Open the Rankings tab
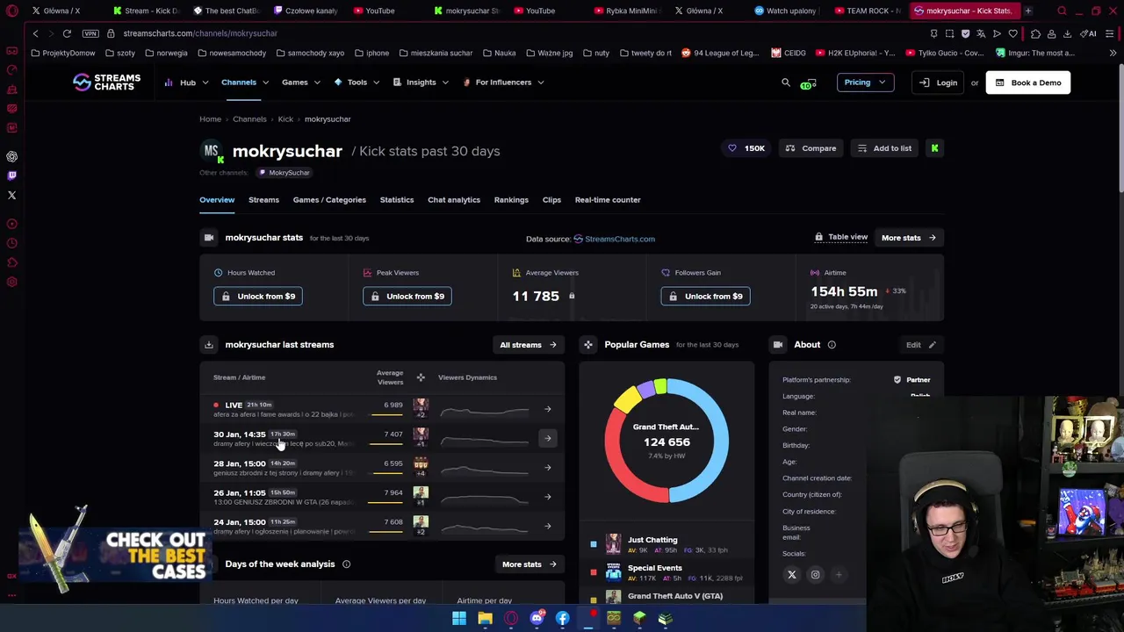1124x632 pixels. click(511, 200)
